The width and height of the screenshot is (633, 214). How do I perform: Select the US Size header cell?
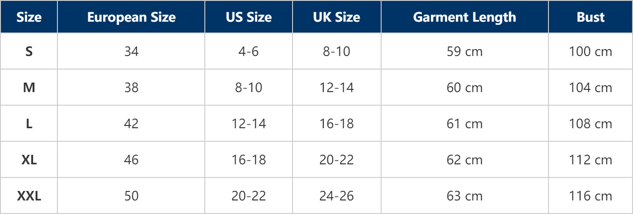click(x=249, y=17)
